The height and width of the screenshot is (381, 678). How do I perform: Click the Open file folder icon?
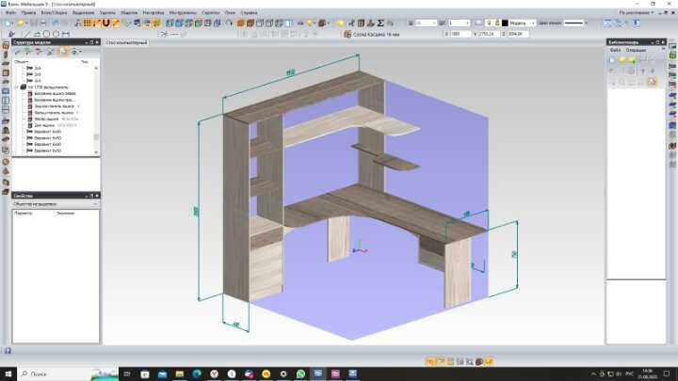pos(20,23)
